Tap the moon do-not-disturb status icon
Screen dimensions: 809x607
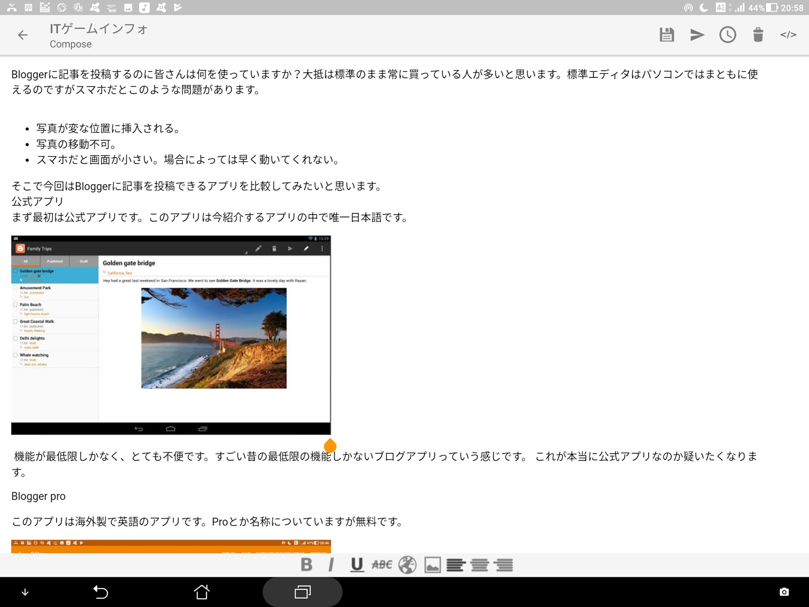click(704, 8)
